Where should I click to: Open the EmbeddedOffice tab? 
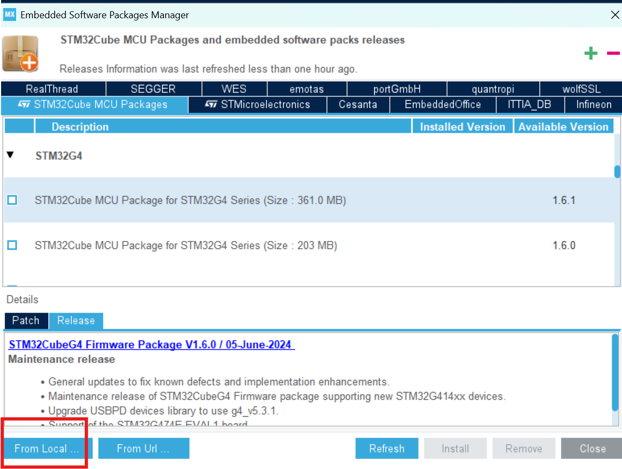tap(443, 105)
